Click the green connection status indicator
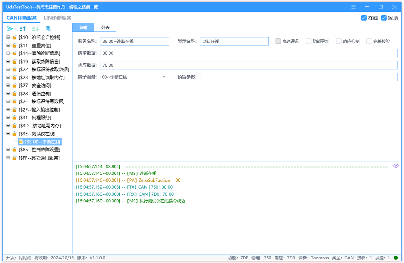Viewport: 404px width, 263px height. (x=396, y=258)
